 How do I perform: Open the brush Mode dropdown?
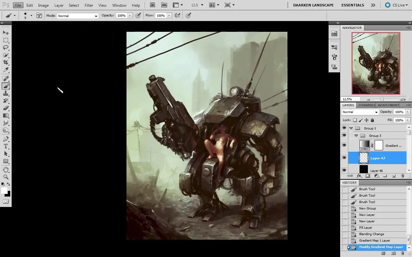78,16
